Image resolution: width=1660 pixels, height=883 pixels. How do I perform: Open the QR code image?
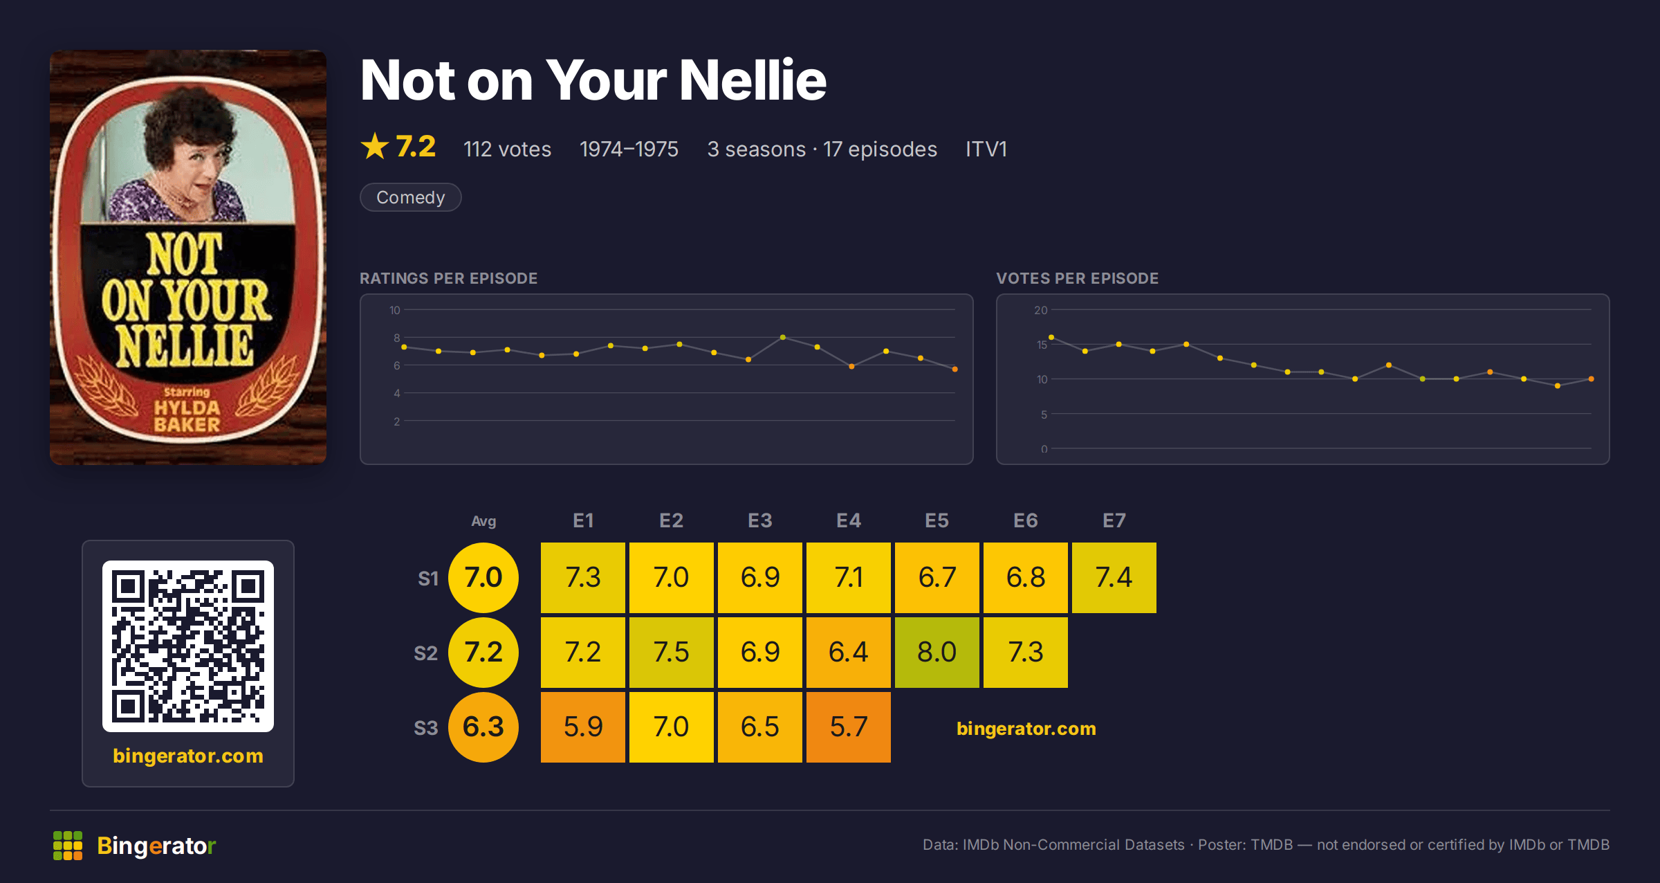(x=188, y=646)
